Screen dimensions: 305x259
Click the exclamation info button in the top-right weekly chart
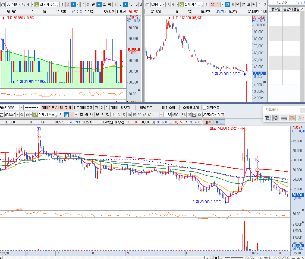pyautogui.click(x=207, y=4)
